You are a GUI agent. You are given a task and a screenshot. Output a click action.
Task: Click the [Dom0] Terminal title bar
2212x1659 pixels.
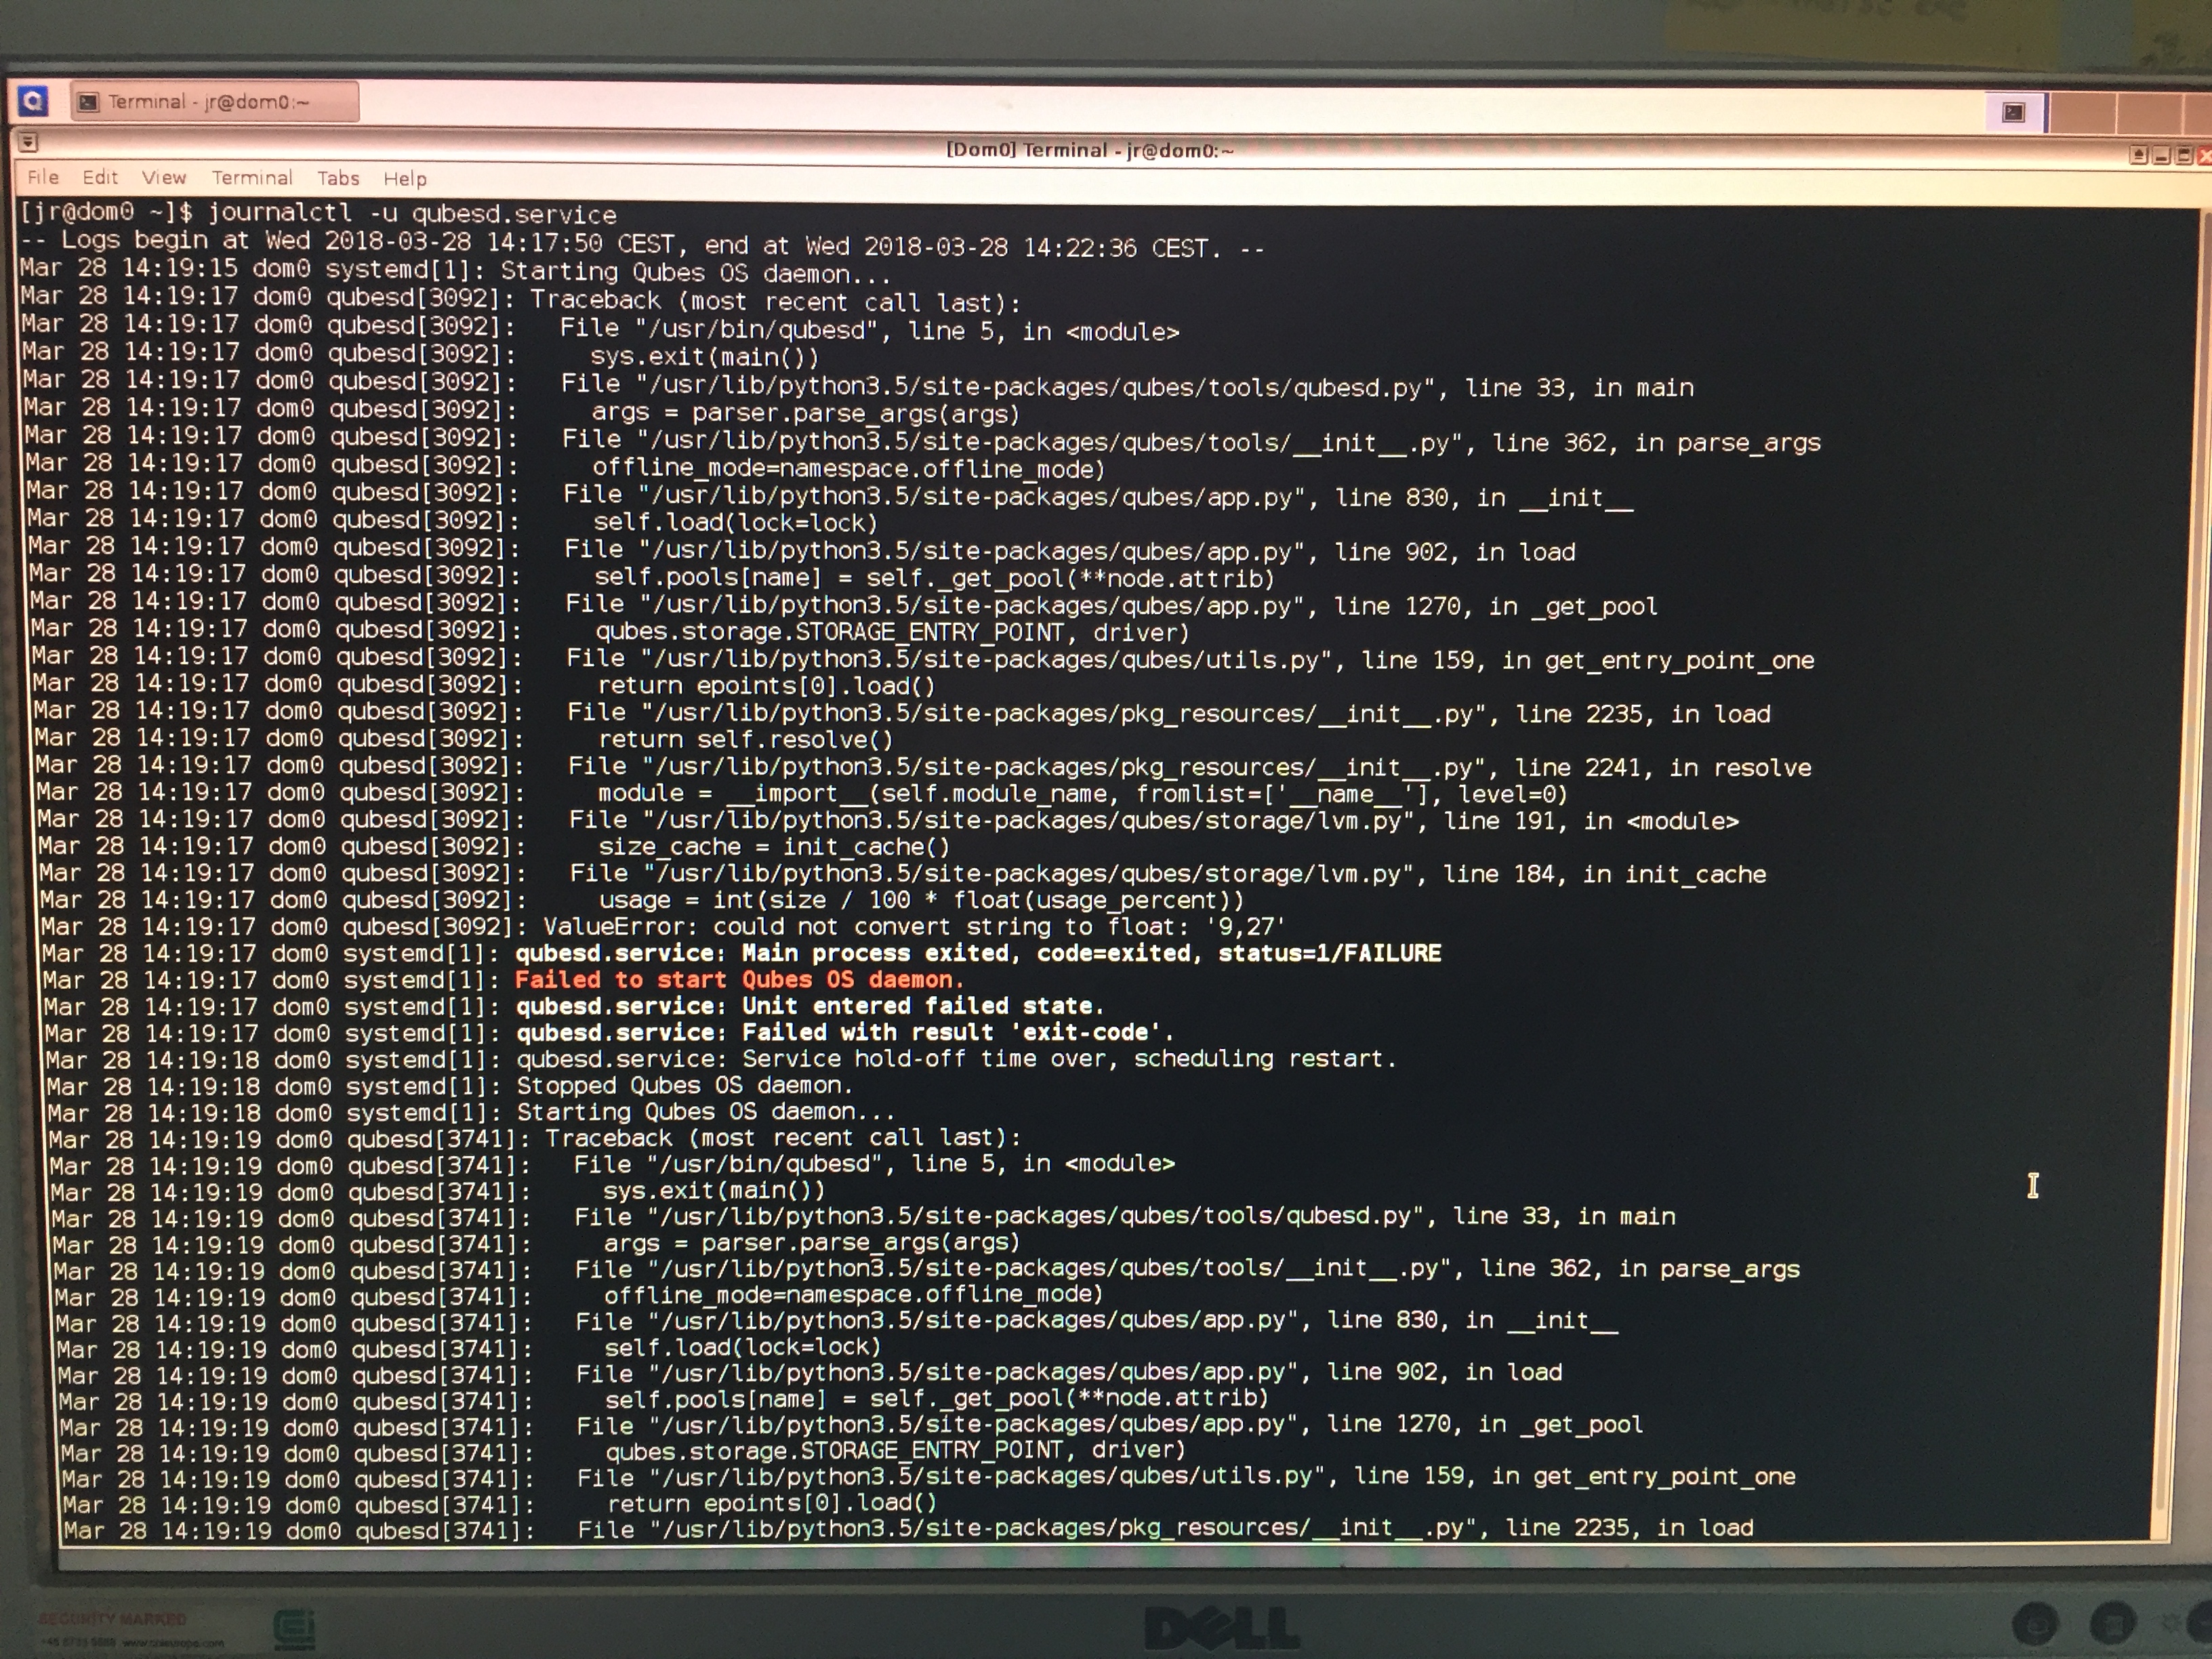[1090, 151]
